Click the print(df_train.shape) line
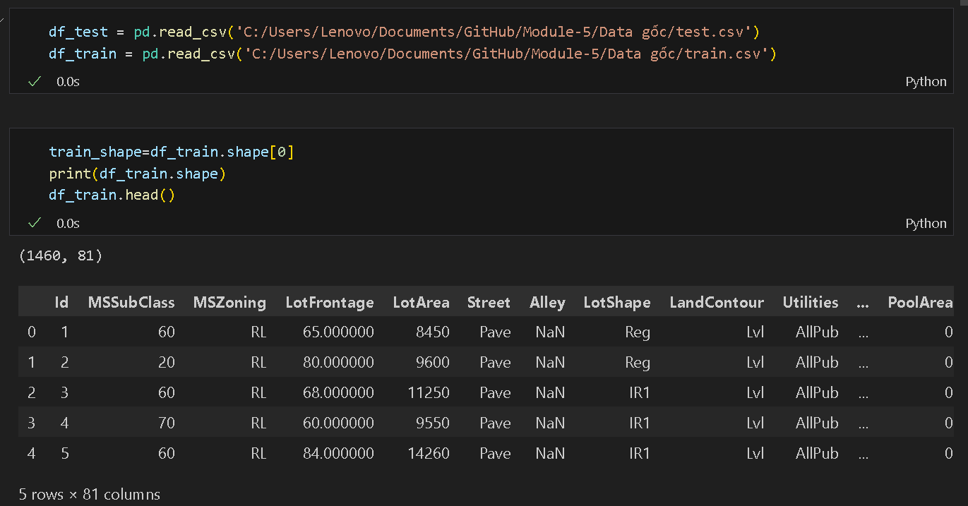This screenshot has width=968, height=506. pyautogui.click(x=137, y=174)
